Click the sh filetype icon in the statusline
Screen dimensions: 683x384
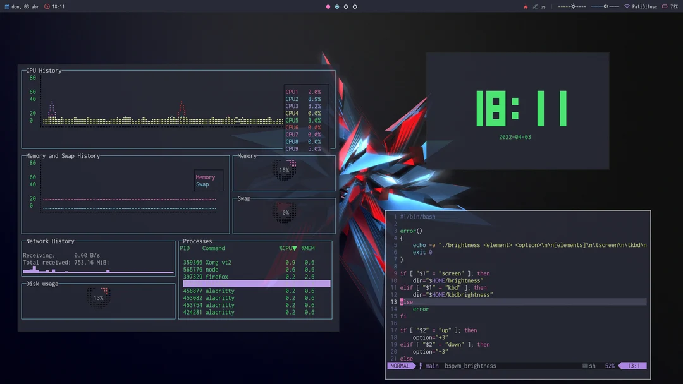[x=584, y=366]
